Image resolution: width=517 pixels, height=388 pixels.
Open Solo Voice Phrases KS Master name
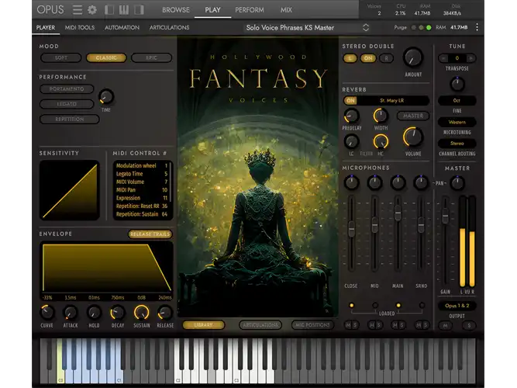pos(290,28)
